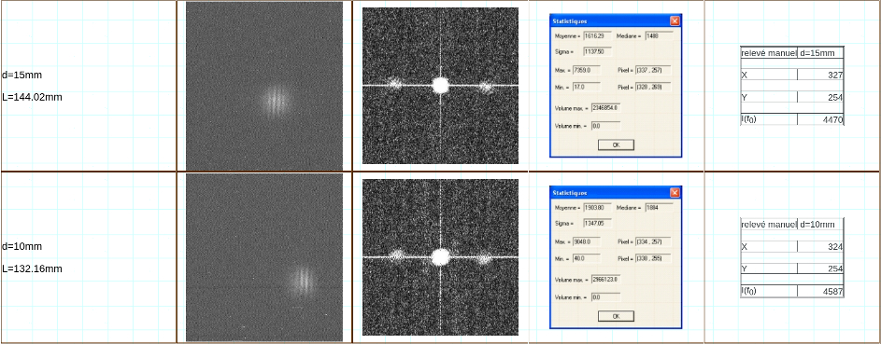The width and height of the screenshot is (881, 344).
Task: Click the Sigma field showing 1347.05
Action: [597, 223]
